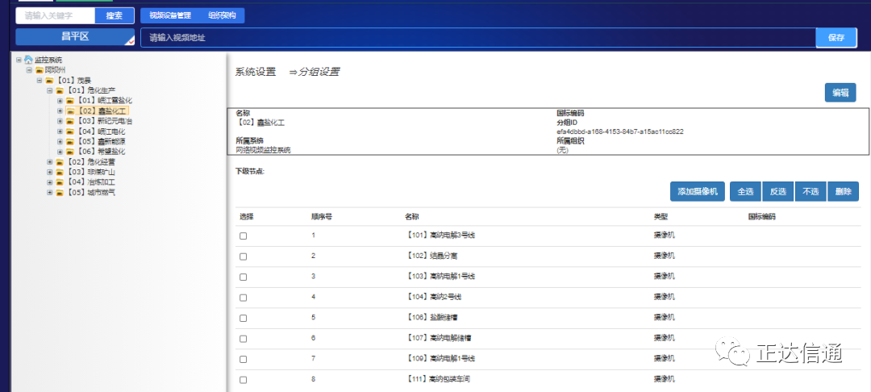
Task: Click folder icon of 【04】冶炼加工
Action: [60, 182]
